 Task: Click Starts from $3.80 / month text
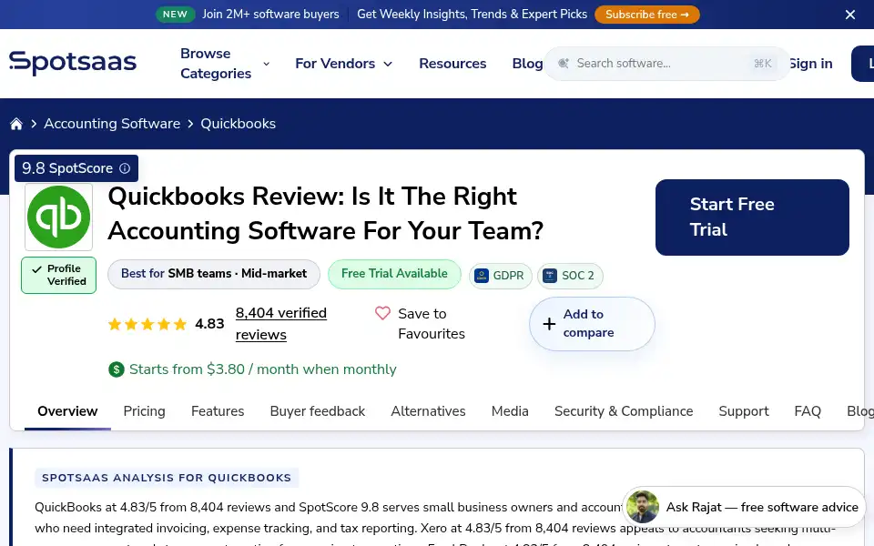click(262, 369)
